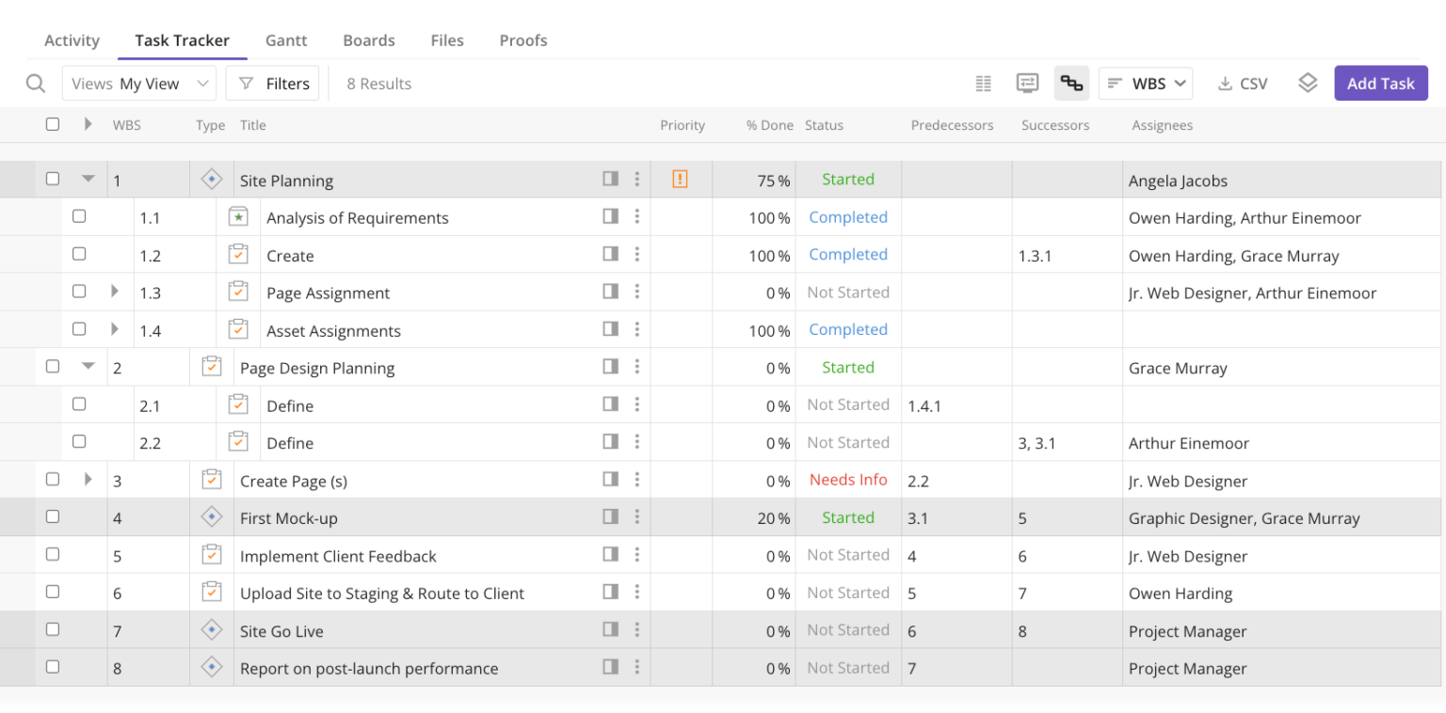Open the search magnifier icon
Image resolution: width=1446 pixels, height=713 pixels.
[x=36, y=83]
